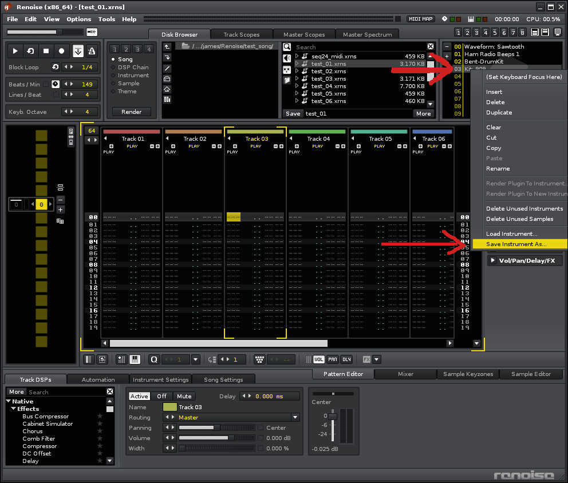Click the quantize Q button
This screenshot has width=568, height=483.
pyautogui.click(x=153, y=359)
